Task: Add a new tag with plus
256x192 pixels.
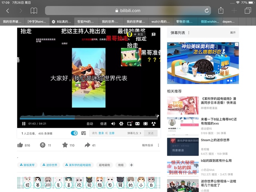Action: pos(131,165)
